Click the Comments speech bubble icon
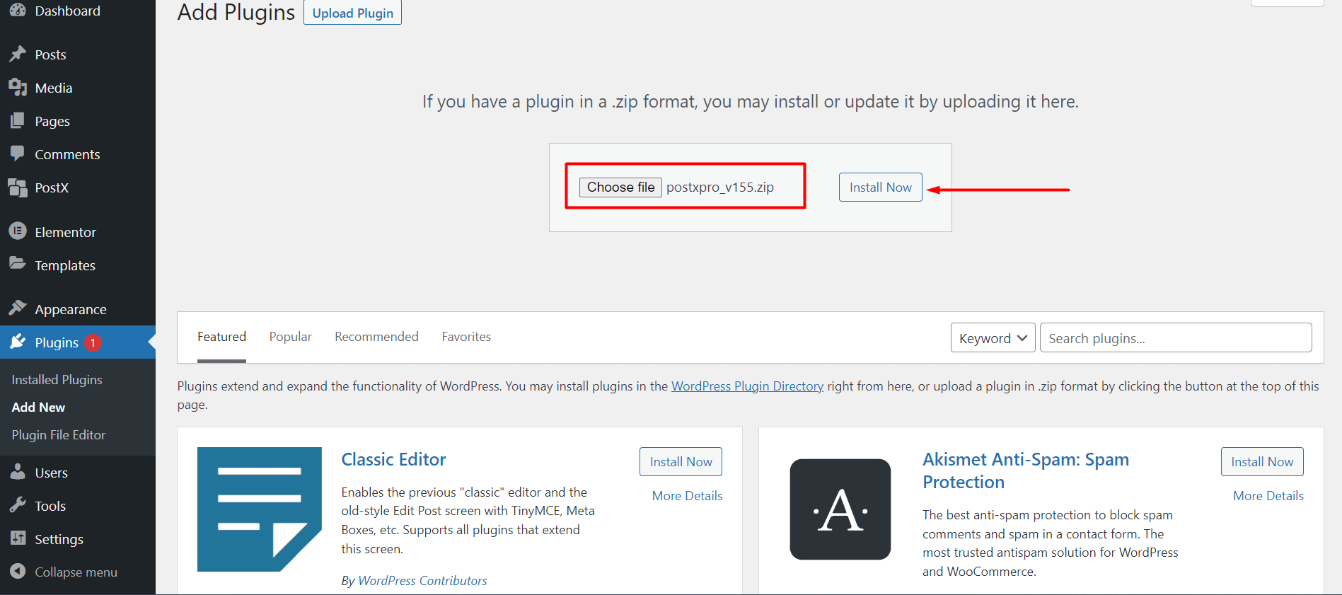 point(18,154)
